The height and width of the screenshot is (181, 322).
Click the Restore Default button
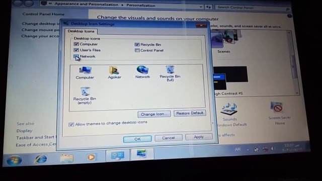(x=190, y=113)
